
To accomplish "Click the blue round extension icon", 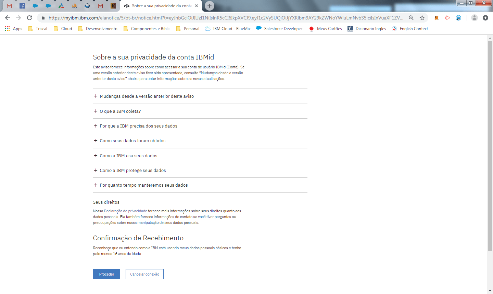I will coord(458,18).
